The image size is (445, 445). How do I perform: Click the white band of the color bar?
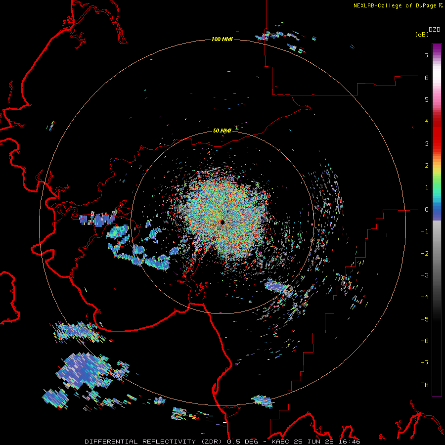[437, 74]
